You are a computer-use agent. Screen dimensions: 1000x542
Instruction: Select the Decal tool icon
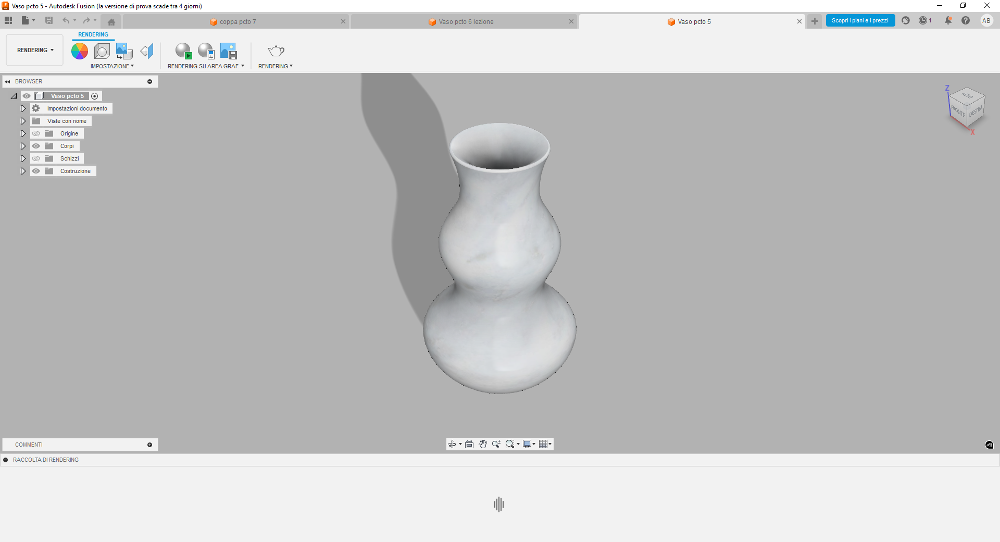124,51
